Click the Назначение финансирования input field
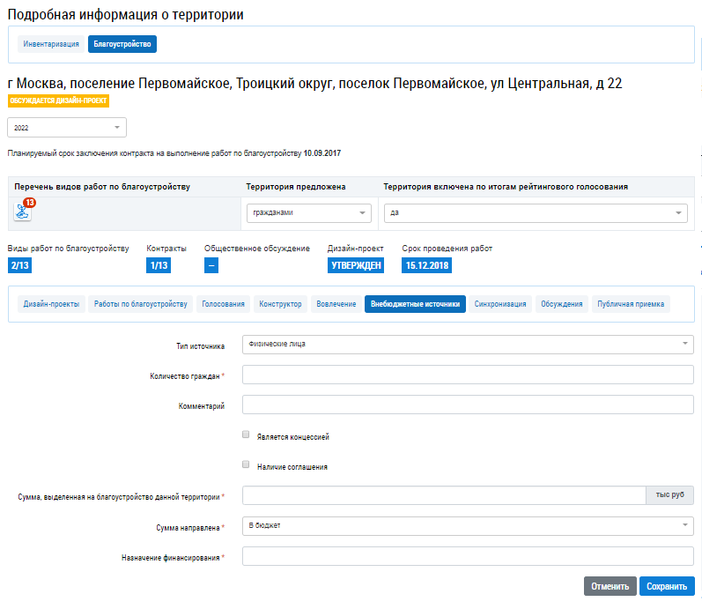This screenshot has height=609, width=702. click(x=468, y=556)
